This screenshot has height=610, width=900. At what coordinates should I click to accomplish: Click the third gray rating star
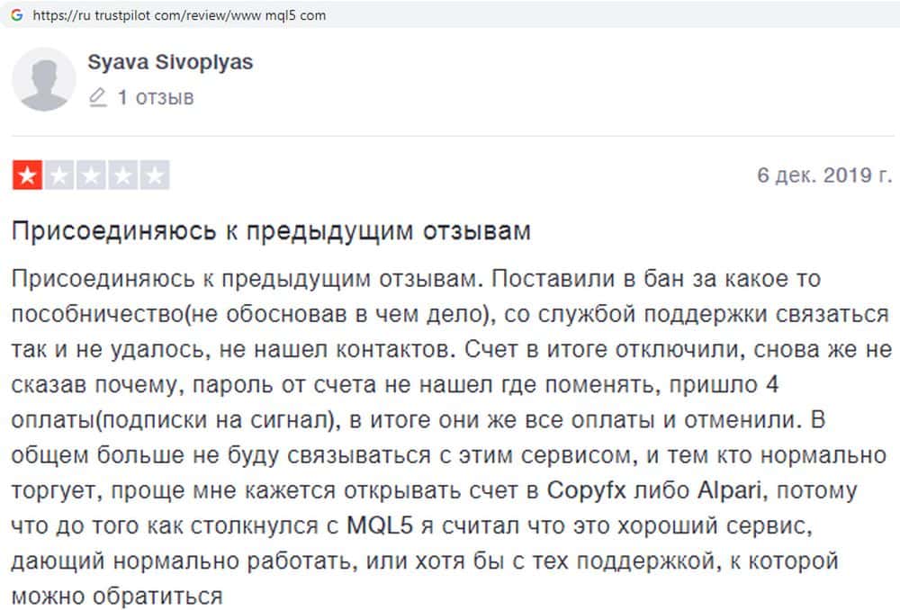point(91,175)
